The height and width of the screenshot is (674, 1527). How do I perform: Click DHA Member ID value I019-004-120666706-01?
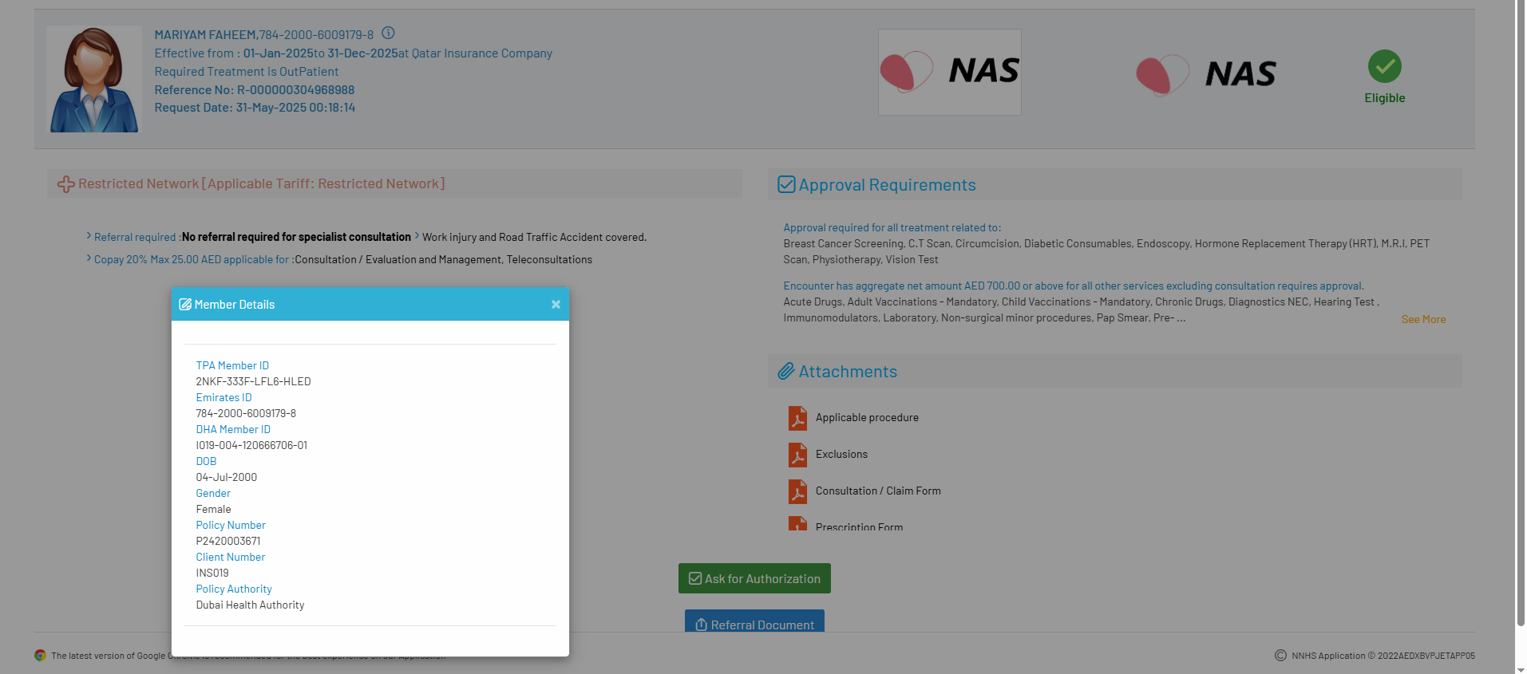tap(251, 445)
